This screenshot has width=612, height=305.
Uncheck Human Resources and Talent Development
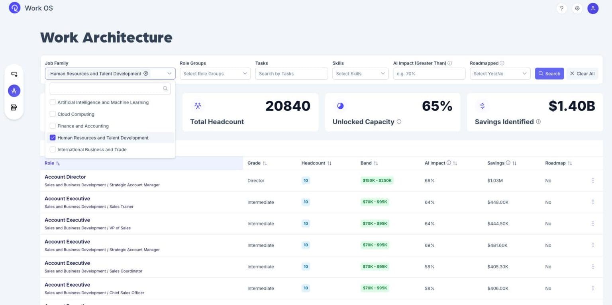[53, 137]
